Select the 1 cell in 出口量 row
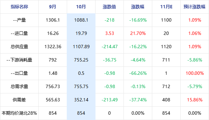209x120 pixels. pos(166,73)
